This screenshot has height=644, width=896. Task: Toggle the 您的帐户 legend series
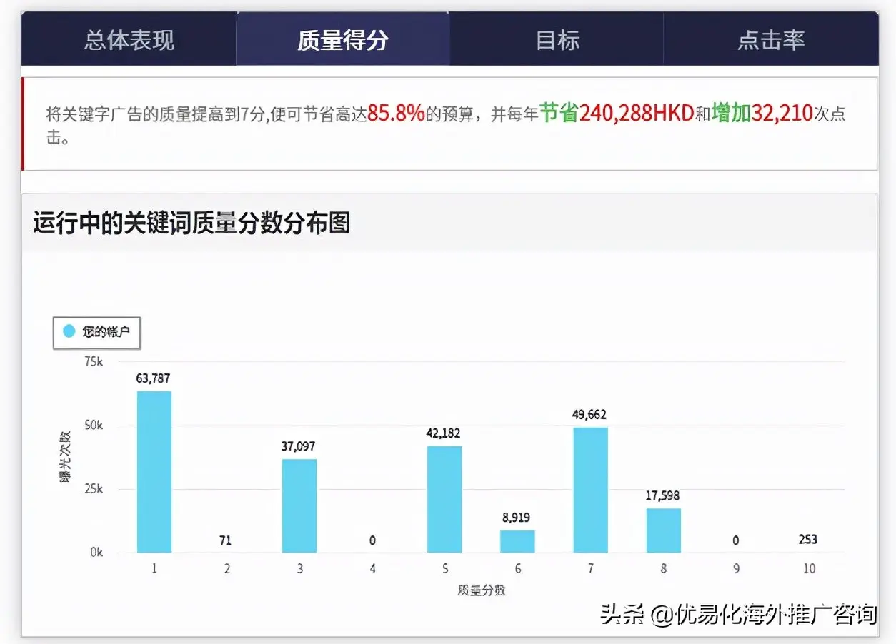[101, 331]
